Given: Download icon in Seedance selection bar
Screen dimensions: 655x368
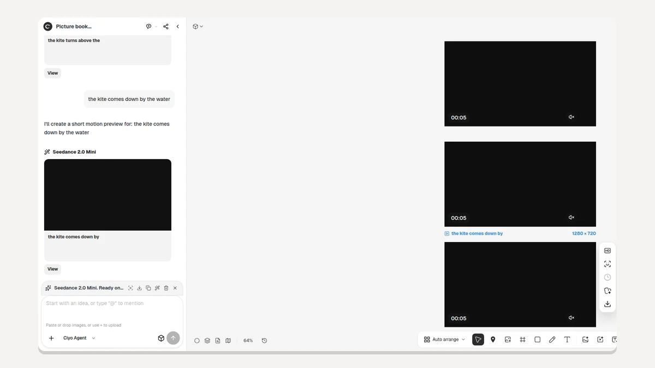Looking at the screenshot, I should point(139,288).
